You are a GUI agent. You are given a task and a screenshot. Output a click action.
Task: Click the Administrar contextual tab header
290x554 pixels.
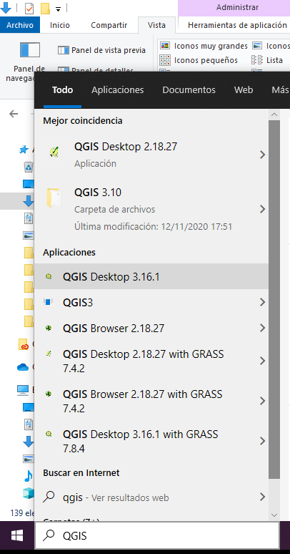click(x=237, y=7)
